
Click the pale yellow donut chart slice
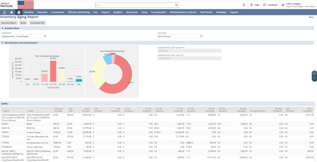point(97,72)
